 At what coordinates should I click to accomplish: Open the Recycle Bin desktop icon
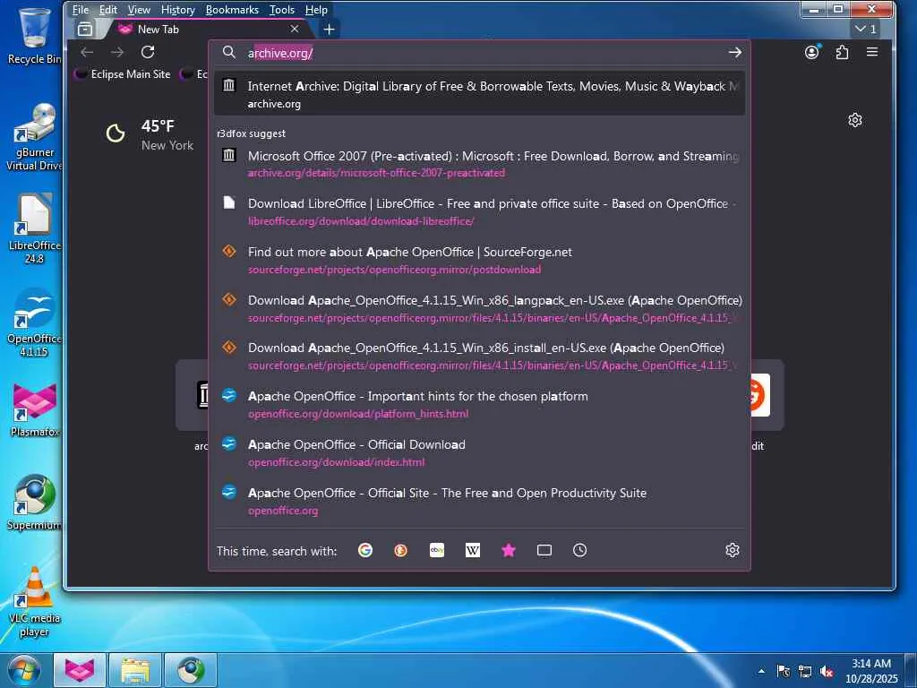pos(34,35)
